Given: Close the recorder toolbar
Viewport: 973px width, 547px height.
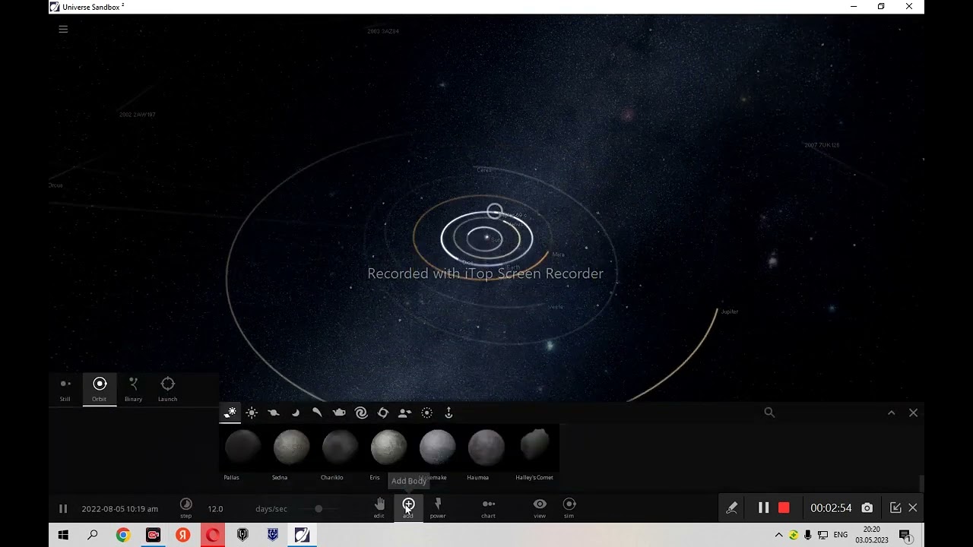Looking at the screenshot, I should click(x=913, y=507).
